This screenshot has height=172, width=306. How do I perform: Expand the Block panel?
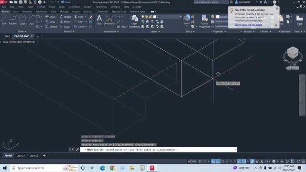(x=190, y=32)
